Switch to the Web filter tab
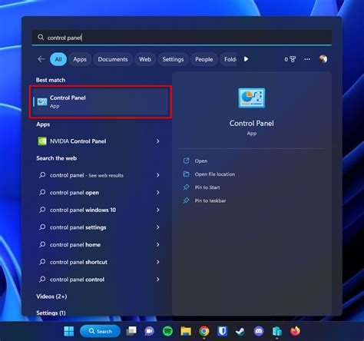The width and height of the screenshot is (364, 341). [x=145, y=59]
